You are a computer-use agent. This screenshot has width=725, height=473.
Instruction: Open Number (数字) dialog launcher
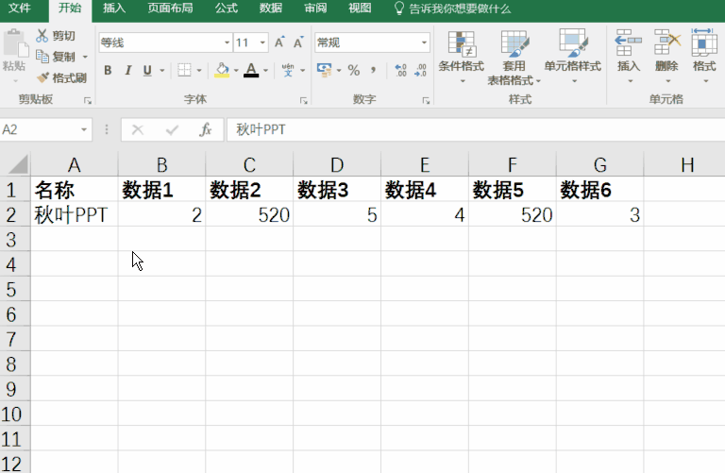click(426, 100)
